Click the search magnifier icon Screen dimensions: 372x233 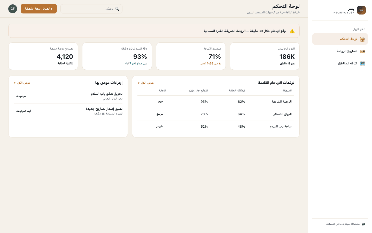[117, 9]
